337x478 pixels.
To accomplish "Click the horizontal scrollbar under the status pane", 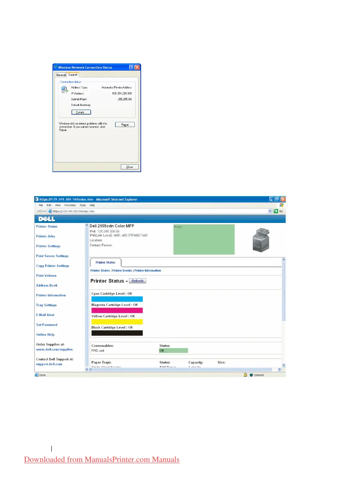I will 185,369.
